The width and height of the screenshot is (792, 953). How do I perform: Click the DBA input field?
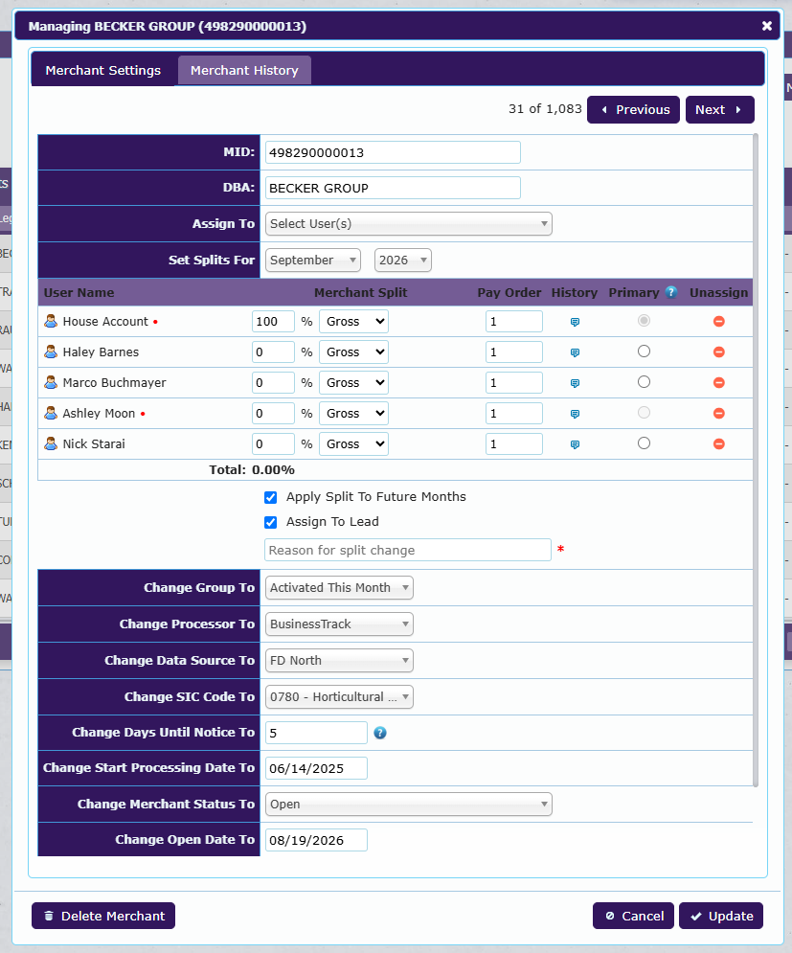click(x=393, y=188)
